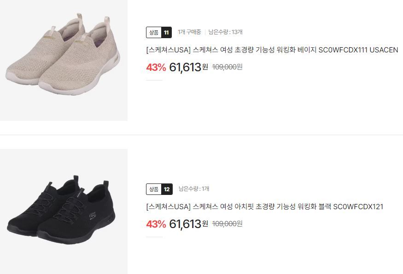Click the short underline below beige shoe price
The image size is (403, 274).
click(154, 80)
